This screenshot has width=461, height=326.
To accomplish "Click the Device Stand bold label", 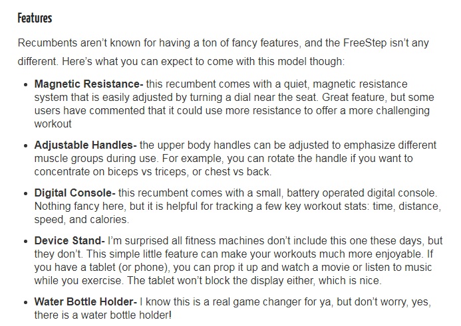I will 69,241.
